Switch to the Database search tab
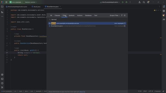 88,16
